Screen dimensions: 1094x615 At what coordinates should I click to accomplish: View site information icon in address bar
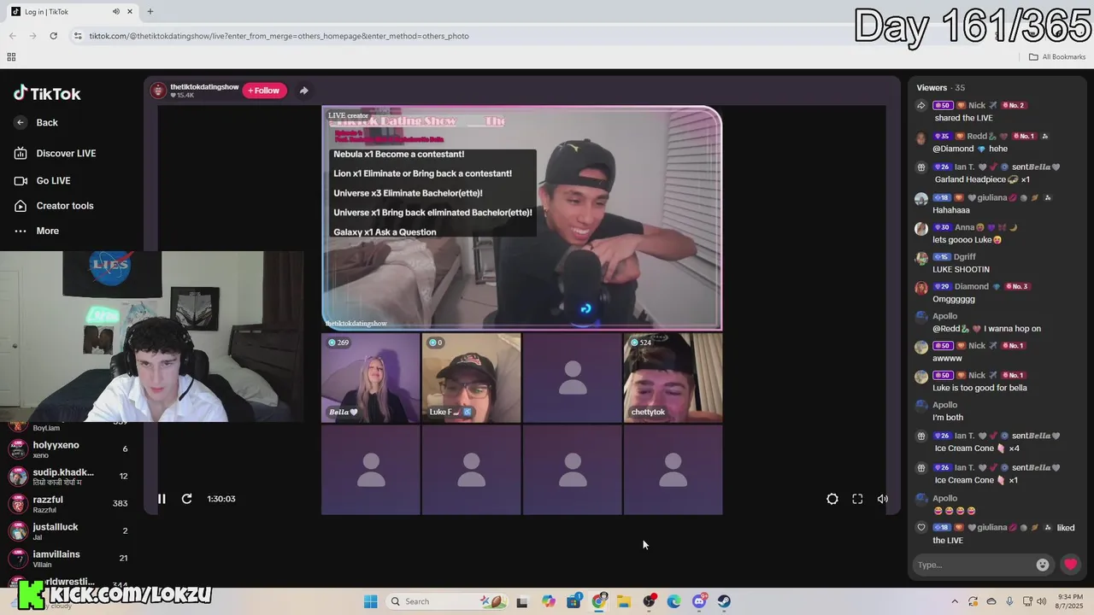[x=78, y=36]
